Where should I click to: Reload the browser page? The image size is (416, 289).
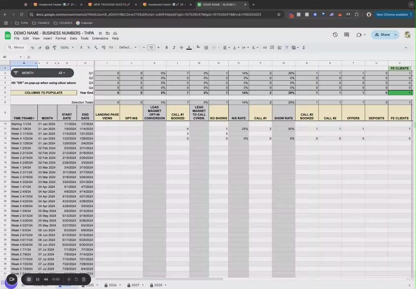tap(22, 14)
